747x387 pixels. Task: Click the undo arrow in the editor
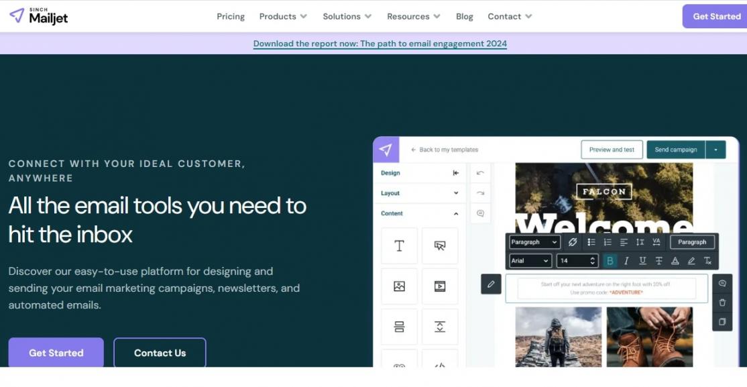coord(480,173)
